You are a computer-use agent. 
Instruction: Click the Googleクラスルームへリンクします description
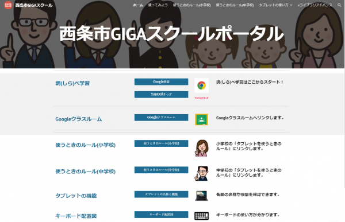click(250, 118)
